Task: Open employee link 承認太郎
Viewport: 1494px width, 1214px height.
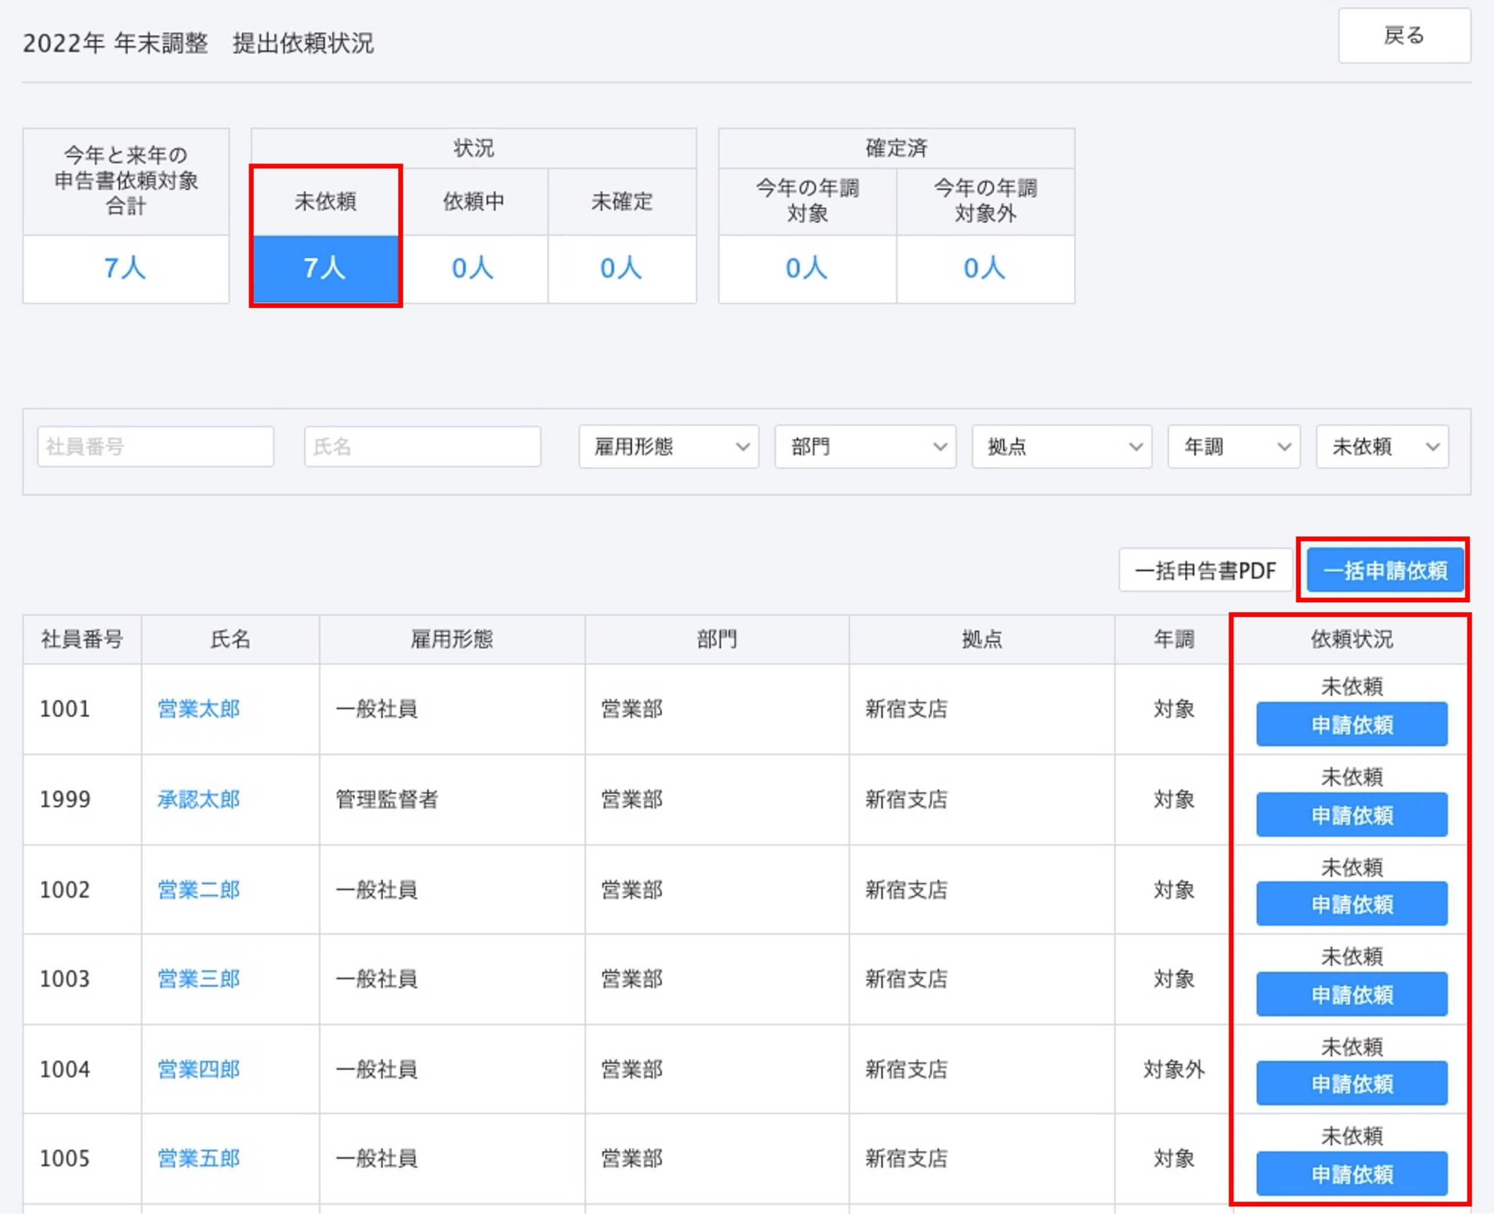Action: click(x=198, y=798)
